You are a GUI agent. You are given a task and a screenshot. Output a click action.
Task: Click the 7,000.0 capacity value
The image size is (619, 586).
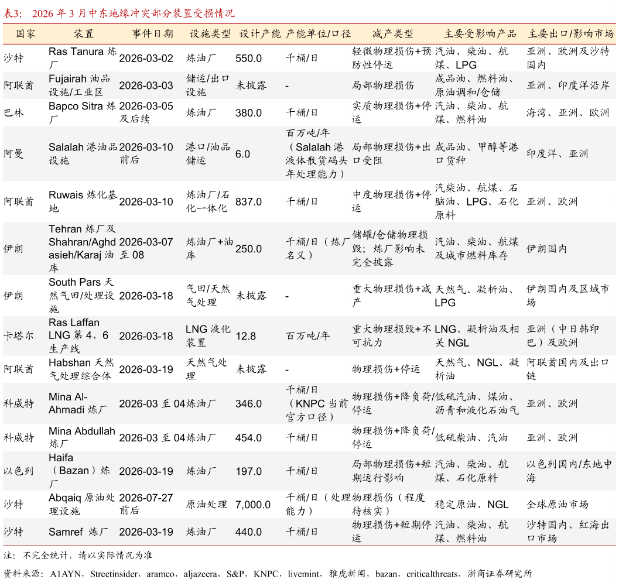tap(252, 505)
